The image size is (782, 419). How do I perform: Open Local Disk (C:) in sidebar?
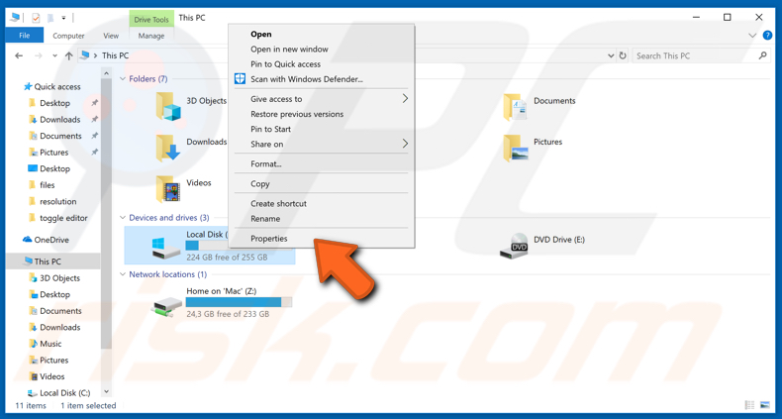point(64,392)
